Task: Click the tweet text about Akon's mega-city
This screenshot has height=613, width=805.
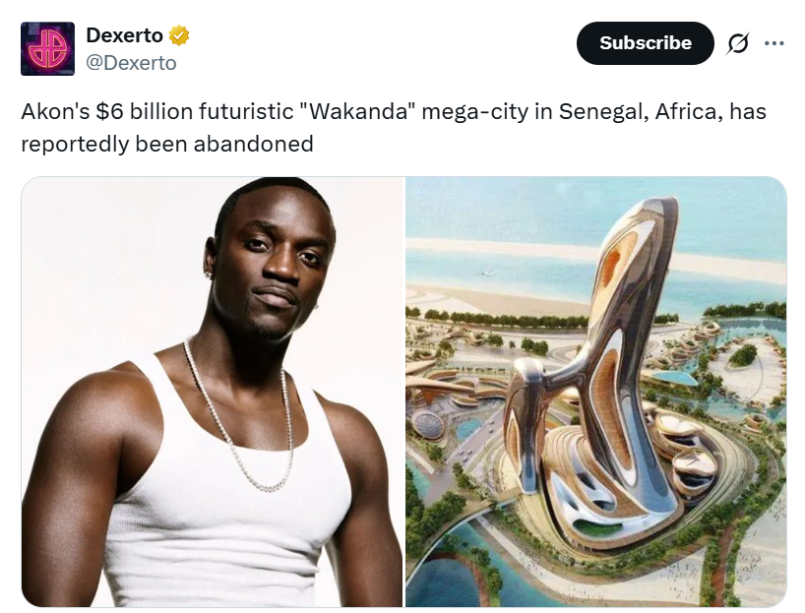Action: tap(394, 127)
